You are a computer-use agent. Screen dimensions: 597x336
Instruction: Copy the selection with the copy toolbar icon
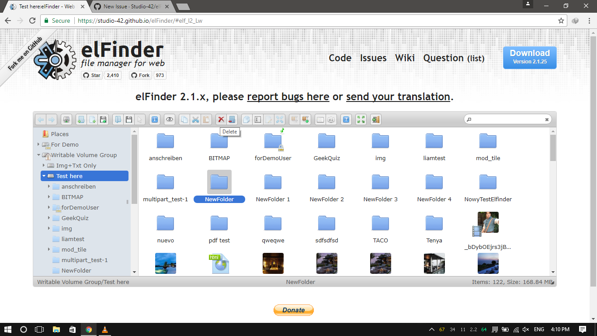point(184,119)
